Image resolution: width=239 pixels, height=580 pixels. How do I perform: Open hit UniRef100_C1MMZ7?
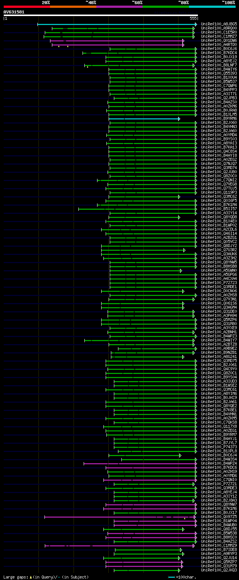tap(219, 37)
